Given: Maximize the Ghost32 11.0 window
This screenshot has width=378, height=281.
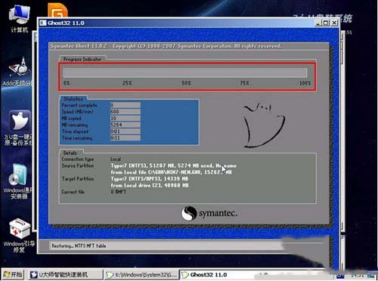Looking at the screenshot, I should click(326, 23).
